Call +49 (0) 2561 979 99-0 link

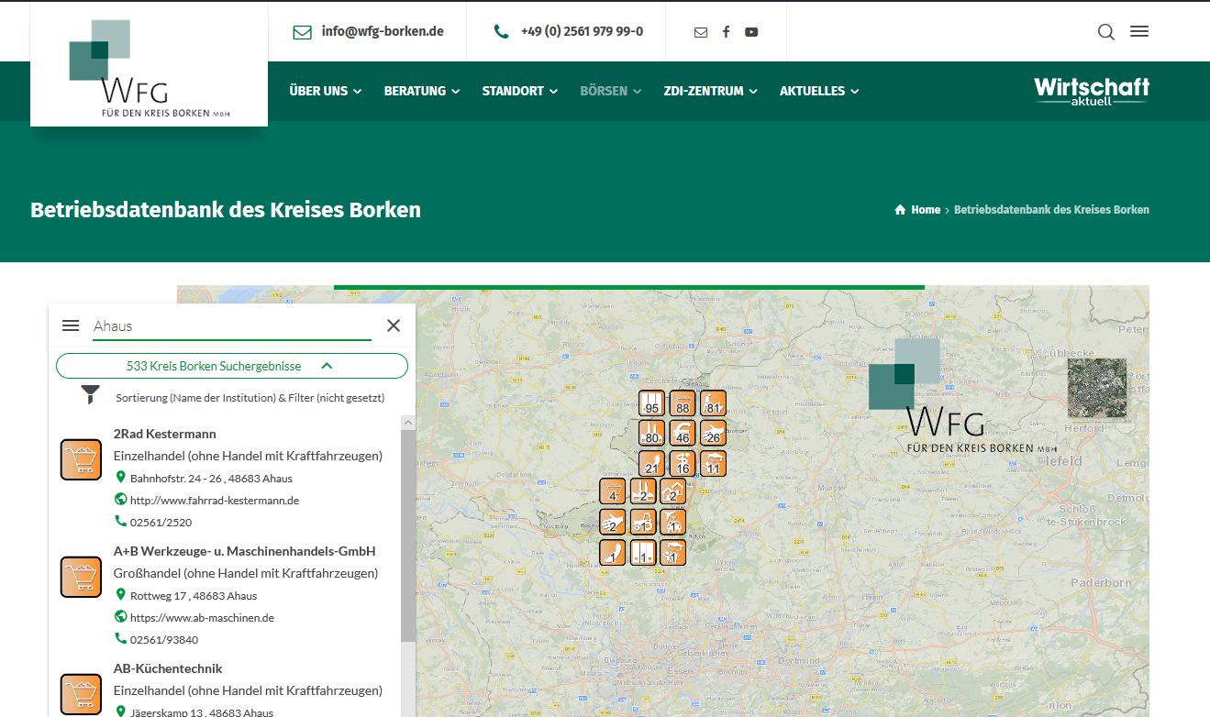(582, 31)
